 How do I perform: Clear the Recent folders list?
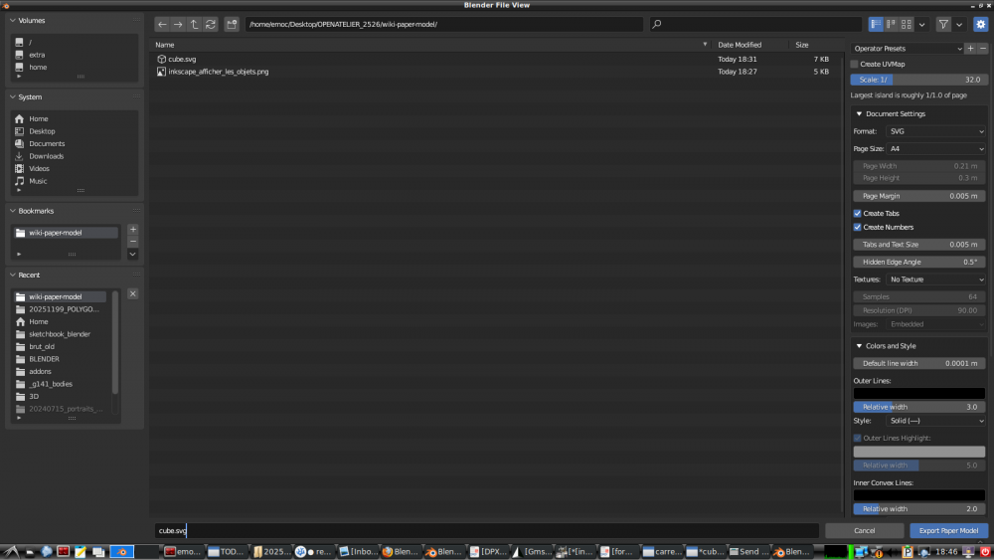point(133,293)
